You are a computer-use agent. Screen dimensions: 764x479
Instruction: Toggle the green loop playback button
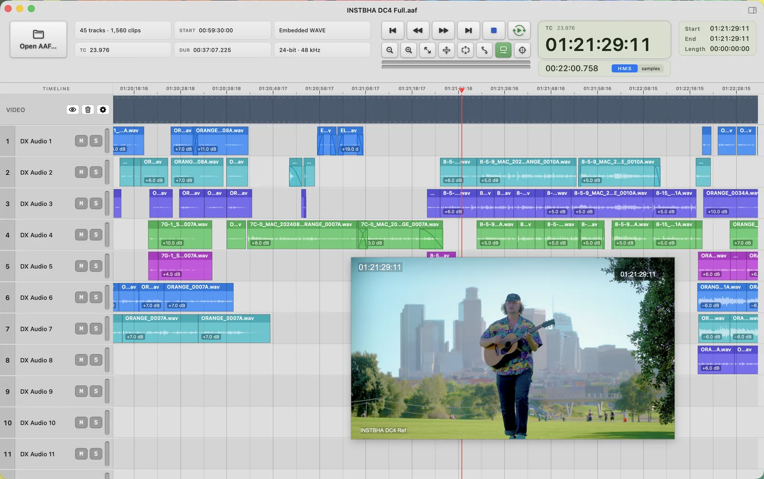click(x=519, y=31)
